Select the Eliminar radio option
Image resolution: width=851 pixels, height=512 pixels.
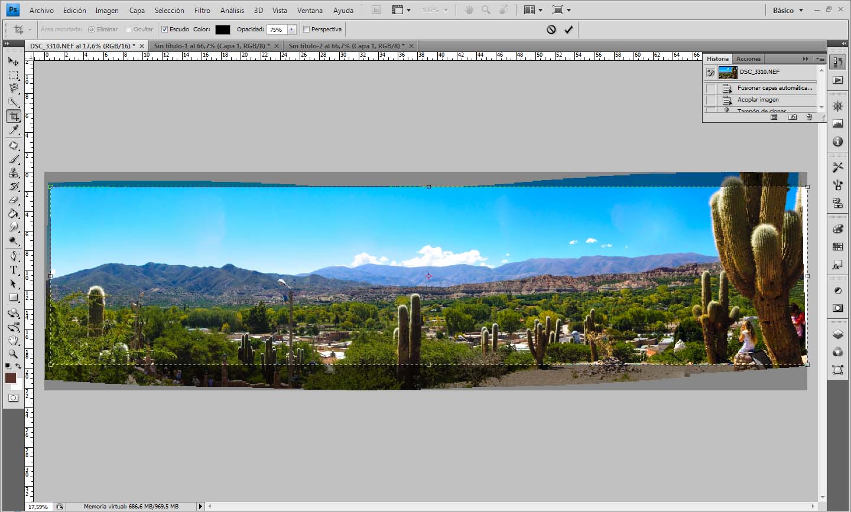(x=92, y=29)
